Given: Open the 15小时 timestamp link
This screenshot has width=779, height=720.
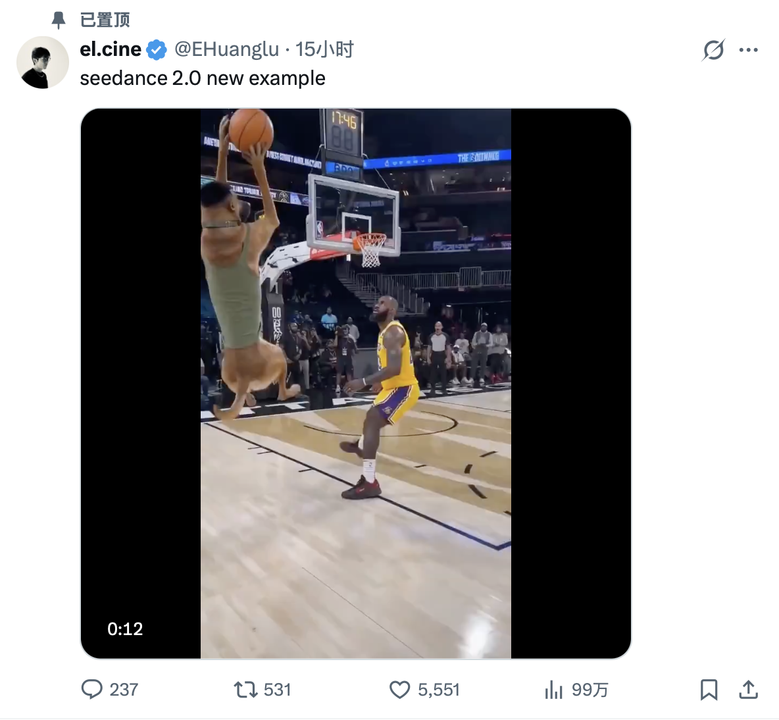Looking at the screenshot, I should point(324,49).
